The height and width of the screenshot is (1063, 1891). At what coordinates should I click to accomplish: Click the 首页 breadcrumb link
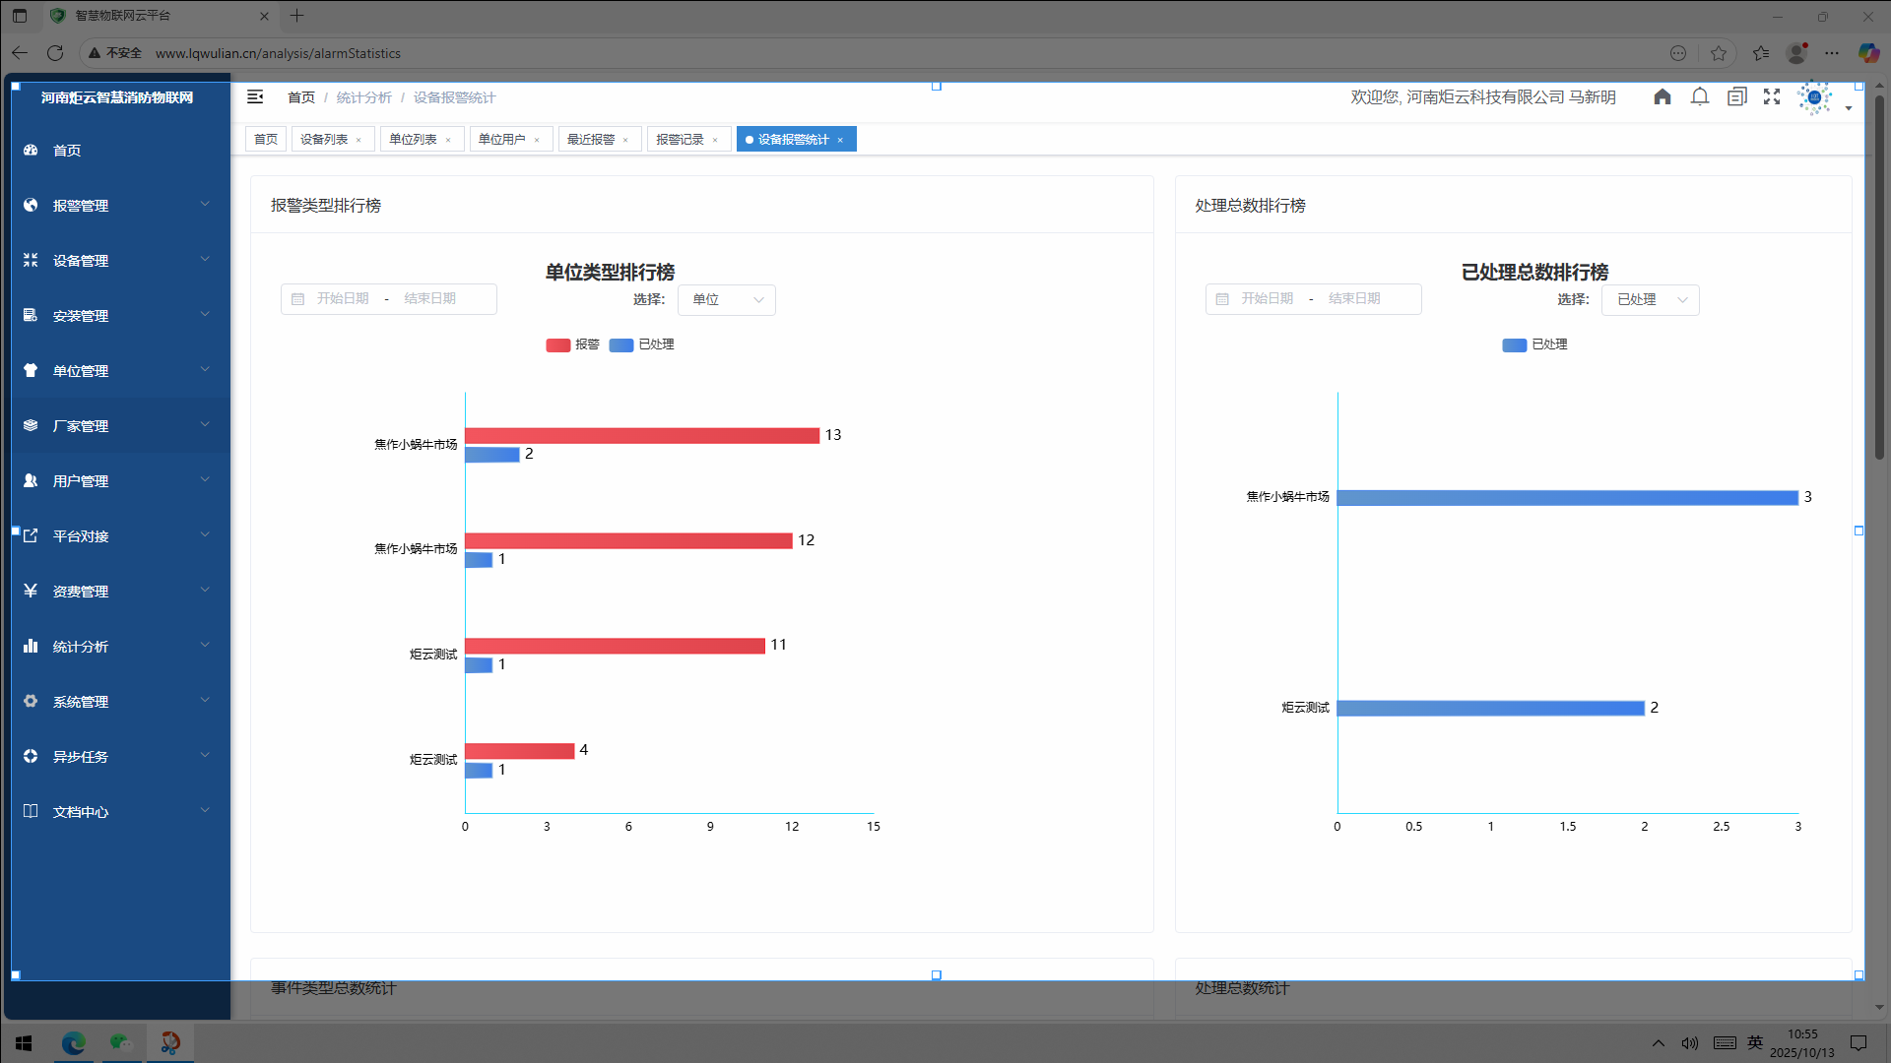[x=300, y=97]
